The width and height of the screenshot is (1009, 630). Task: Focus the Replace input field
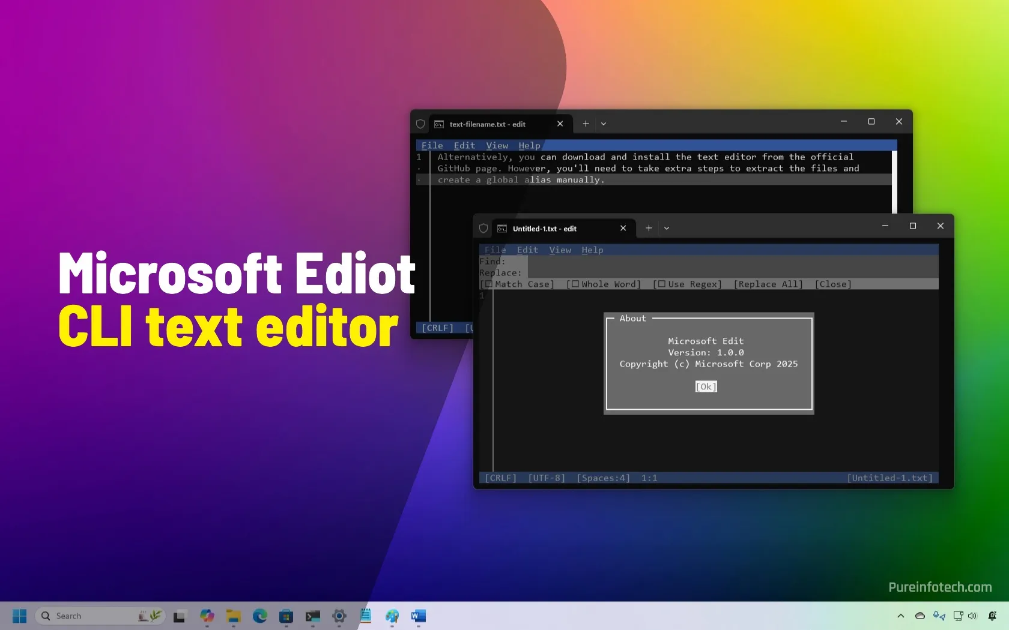(733, 273)
